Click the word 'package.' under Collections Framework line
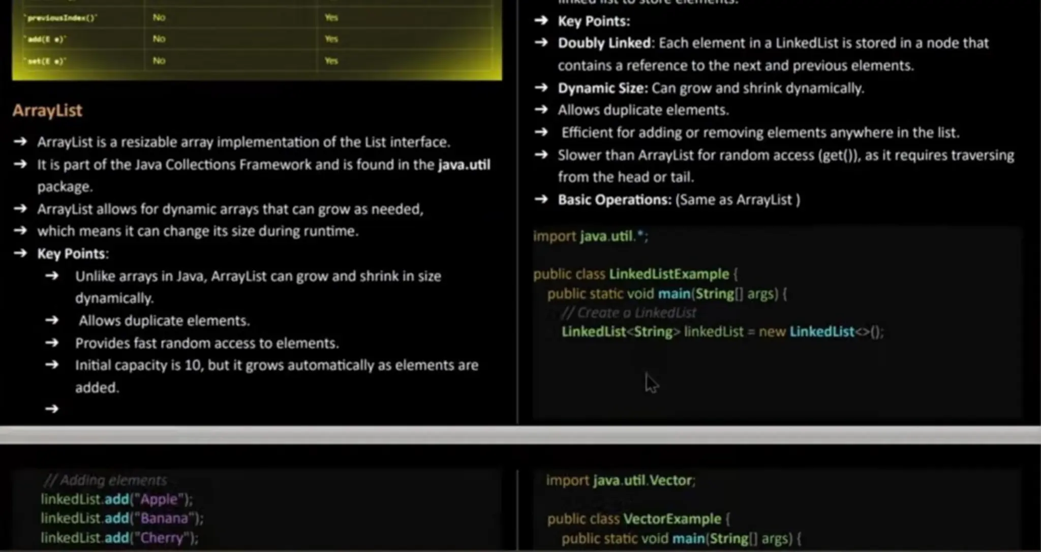The height and width of the screenshot is (552, 1041). point(65,187)
